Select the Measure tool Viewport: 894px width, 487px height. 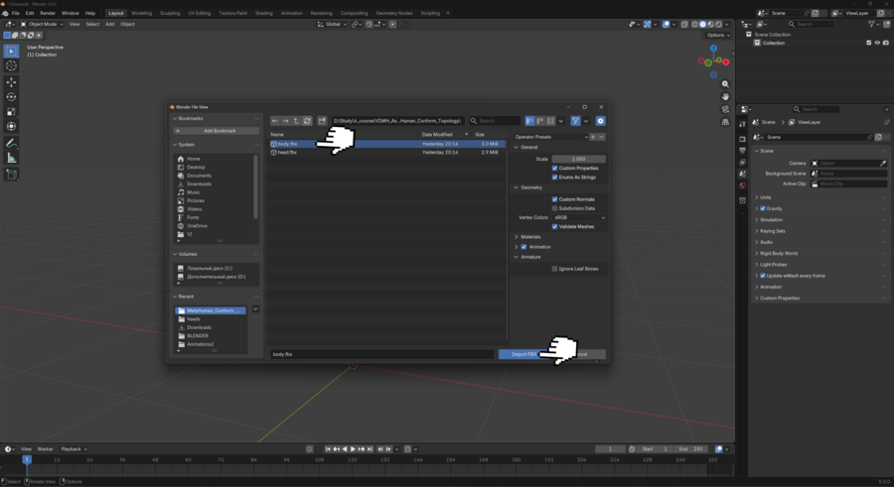pyautogui.click(x=12, y=159)
